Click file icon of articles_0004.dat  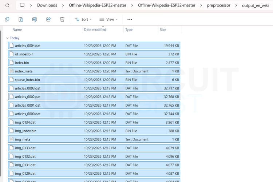tap(12, 45)
